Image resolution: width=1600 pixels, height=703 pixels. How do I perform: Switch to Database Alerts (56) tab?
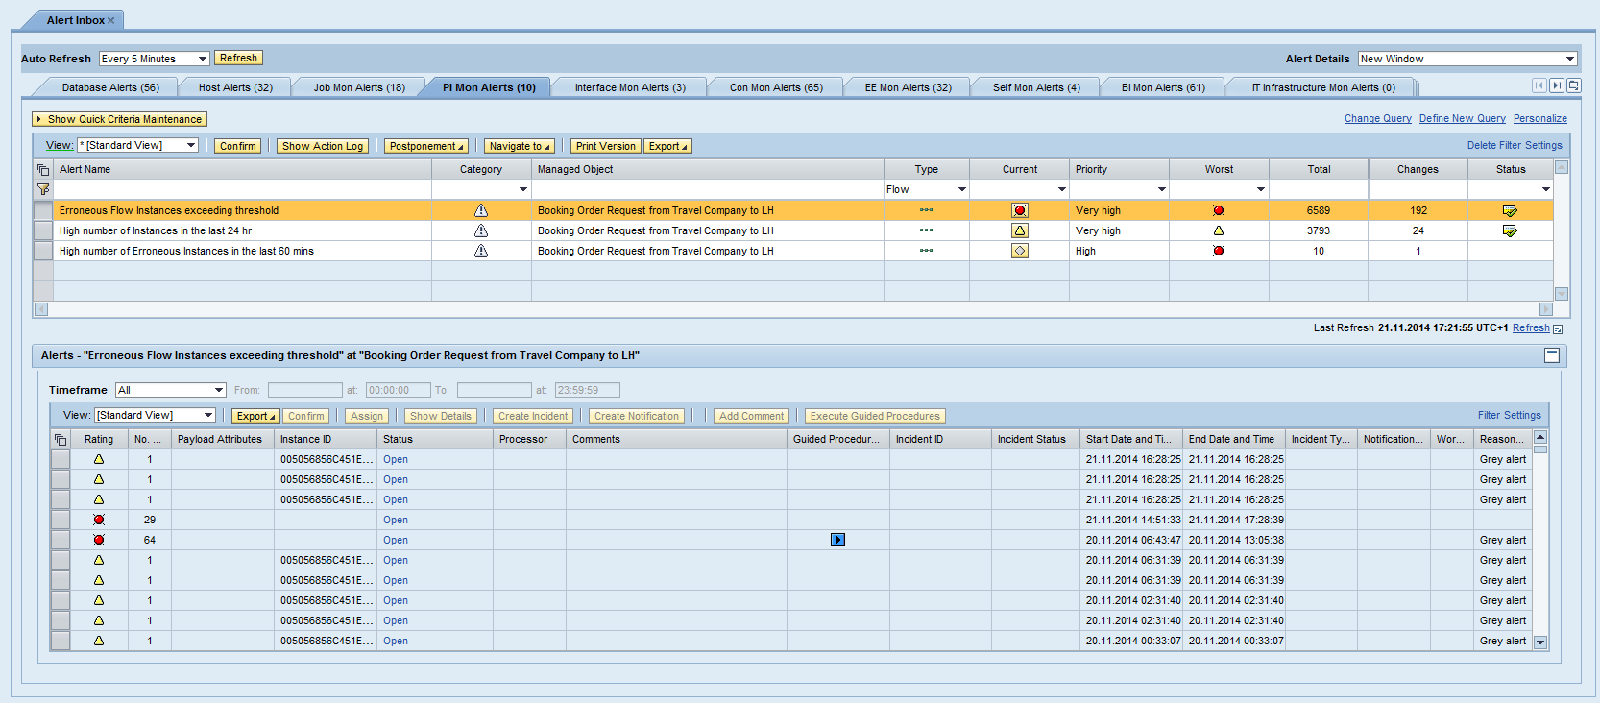coord(110,87)
